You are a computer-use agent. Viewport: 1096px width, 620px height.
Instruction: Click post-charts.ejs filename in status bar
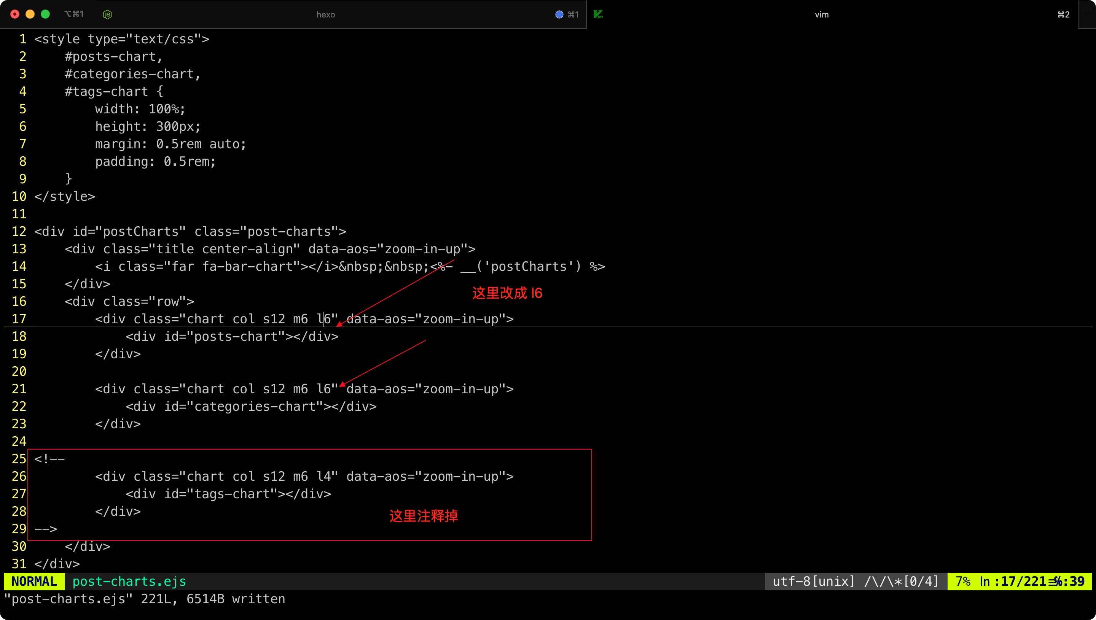pos(129,581)
